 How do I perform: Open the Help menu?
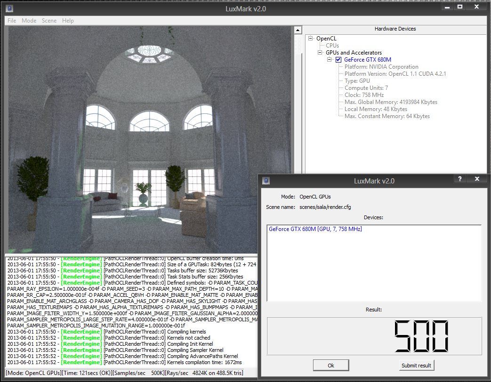(x=68, y=21)
